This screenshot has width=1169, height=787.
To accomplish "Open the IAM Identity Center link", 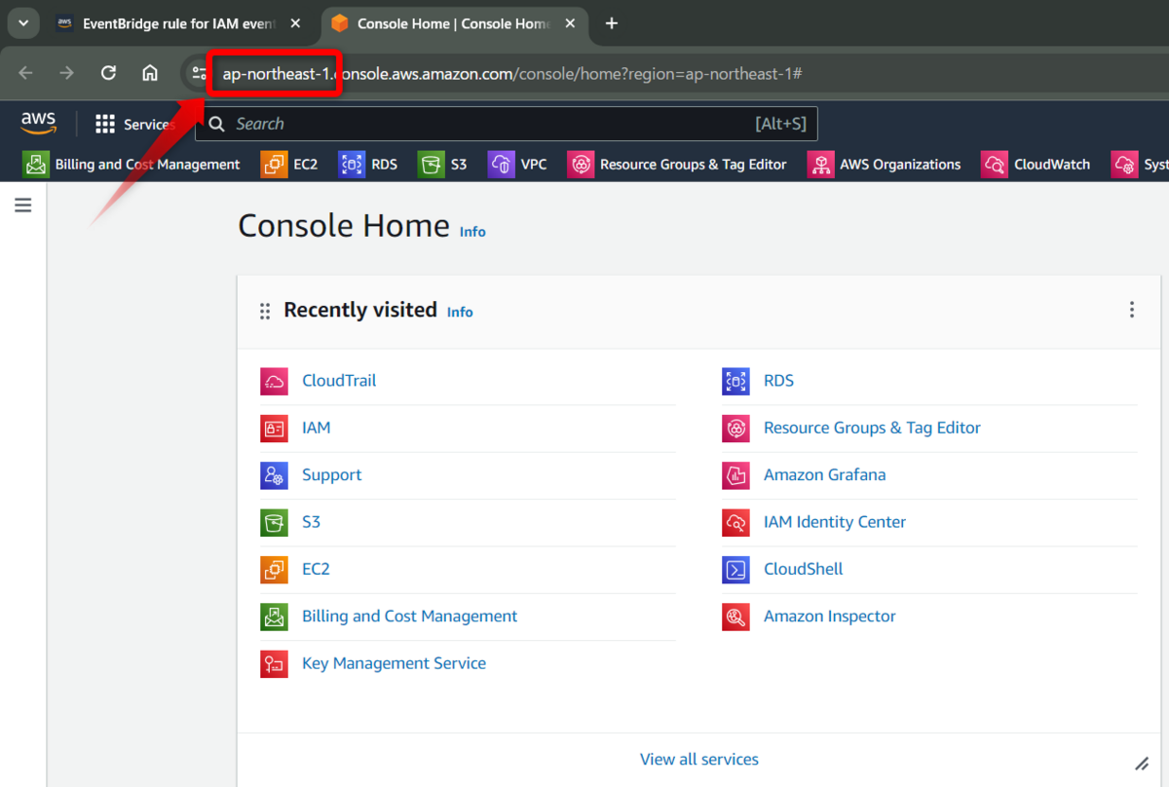I will pyautogui.click(x=835, y=522).
